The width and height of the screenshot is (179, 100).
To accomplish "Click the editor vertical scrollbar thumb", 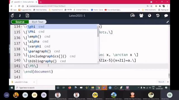I will [x=169, y=75].
